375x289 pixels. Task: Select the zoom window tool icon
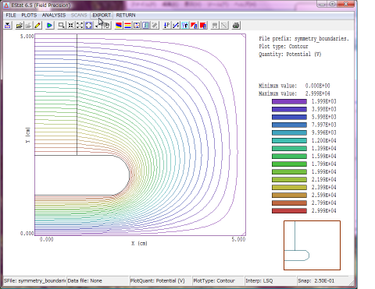click(x=62, y=26)
